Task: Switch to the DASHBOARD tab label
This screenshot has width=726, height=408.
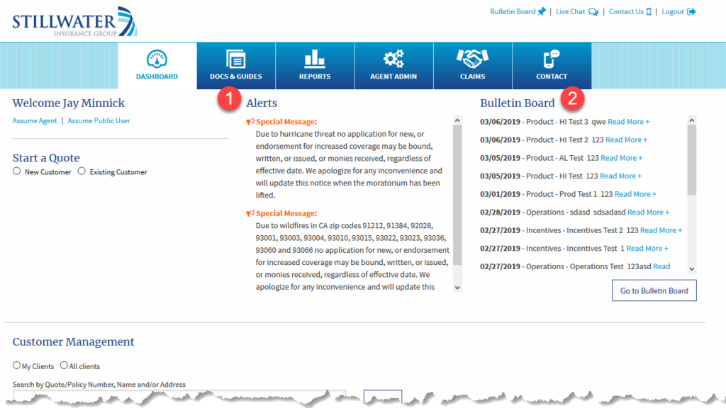Action: 157,76
